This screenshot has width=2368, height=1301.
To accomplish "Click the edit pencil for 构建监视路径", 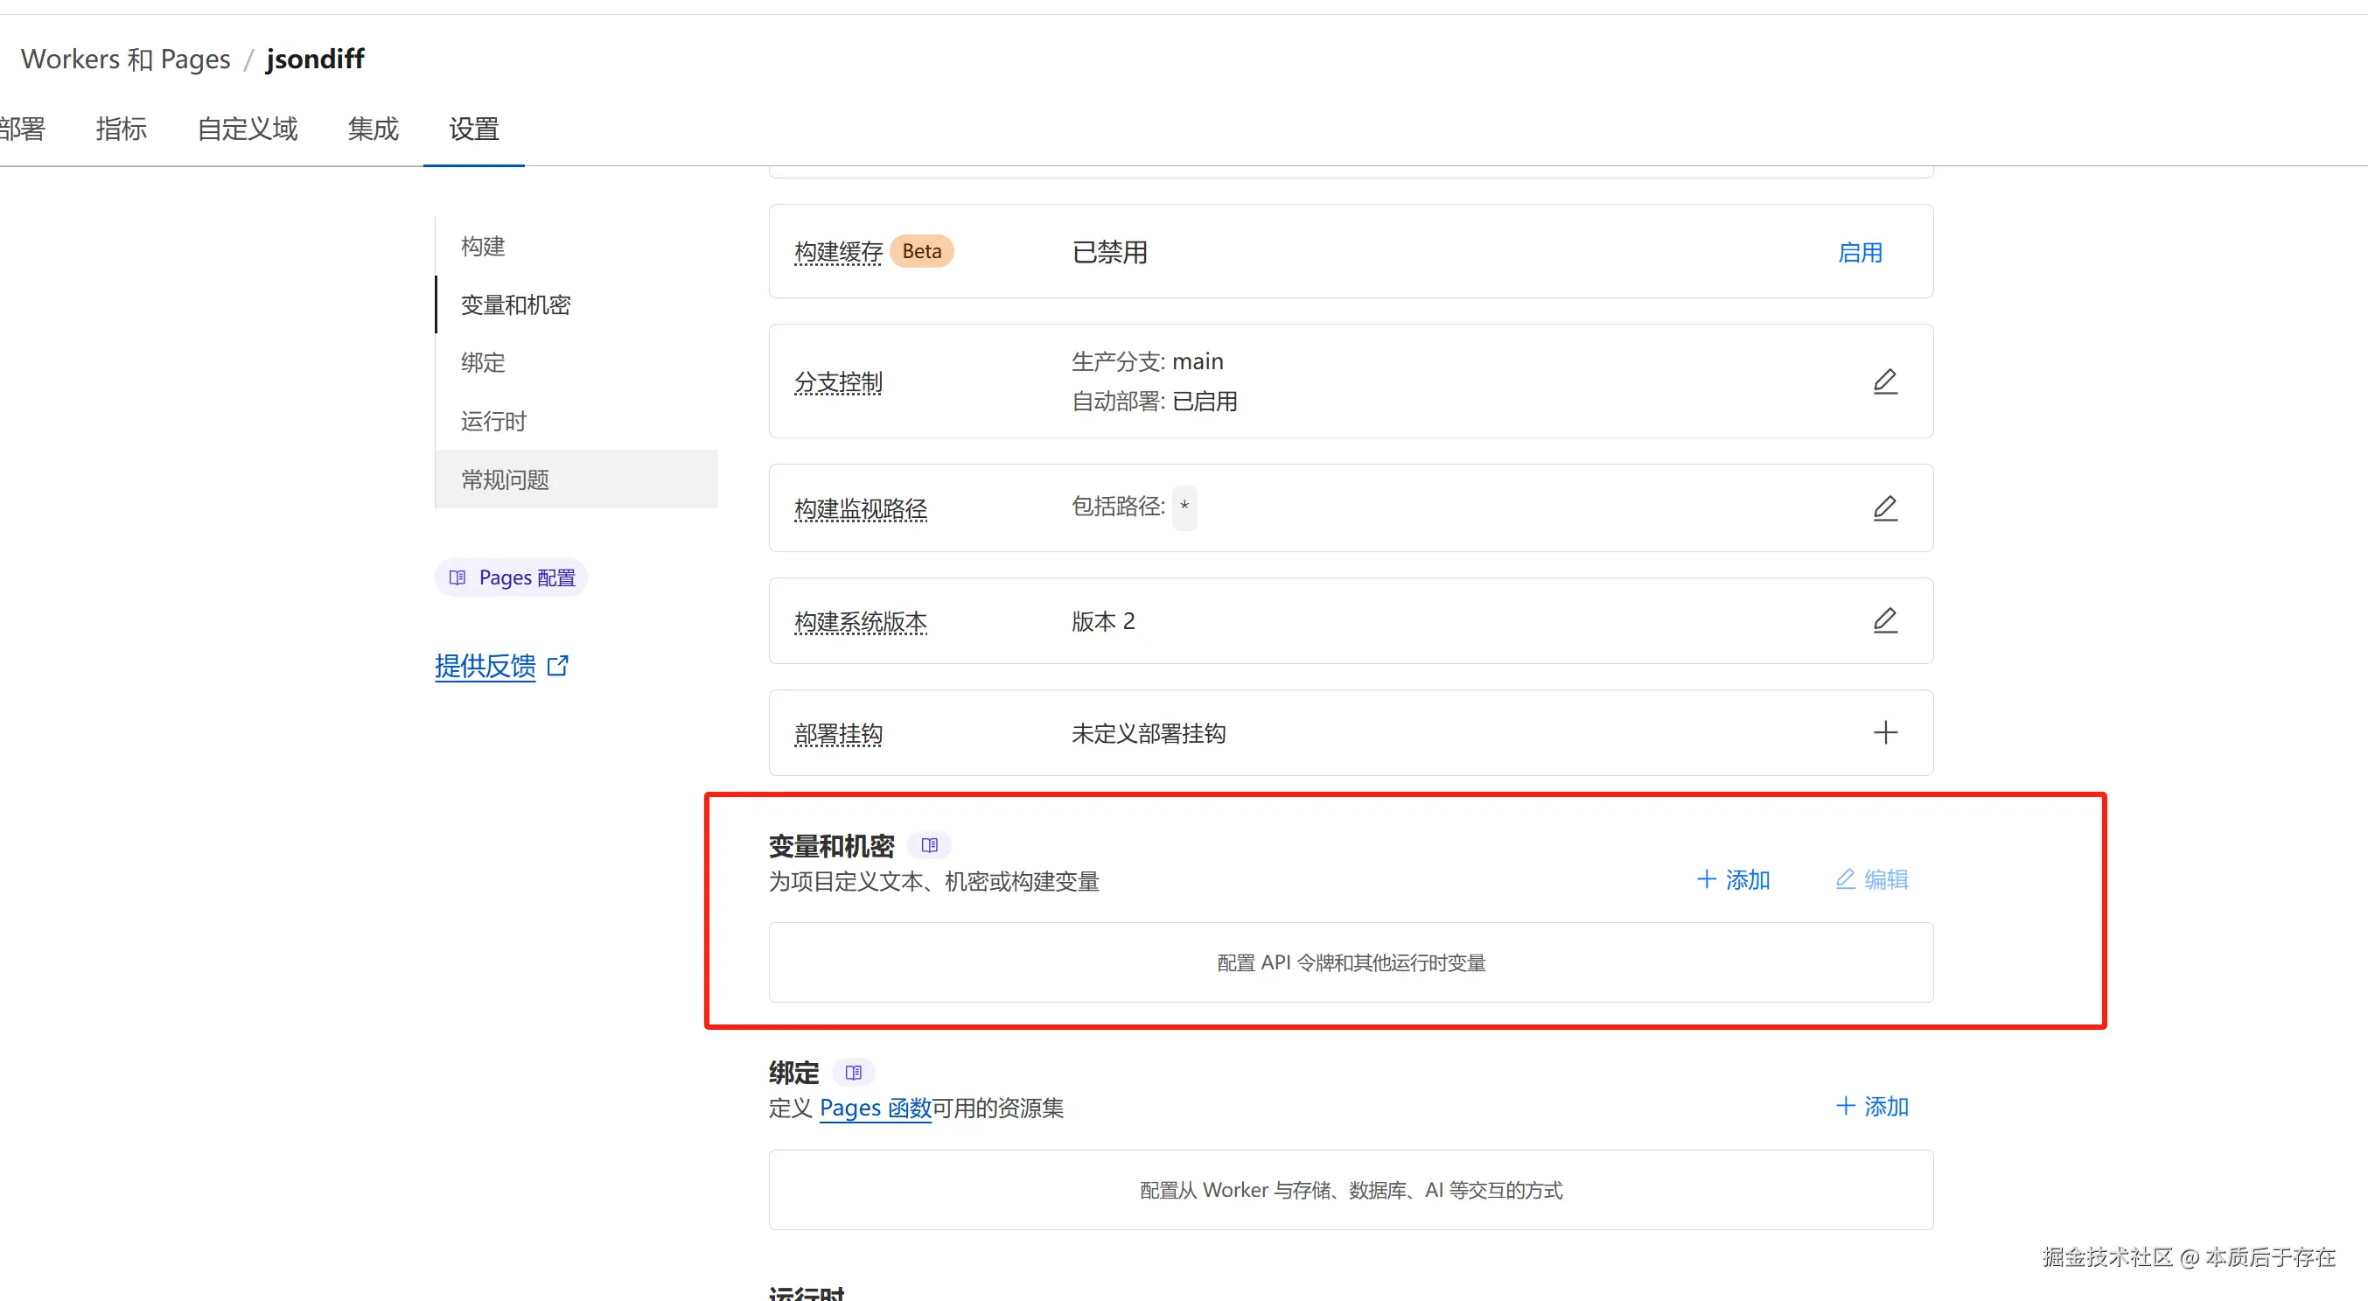I will pyautogui.click(x=1884, y=508).
